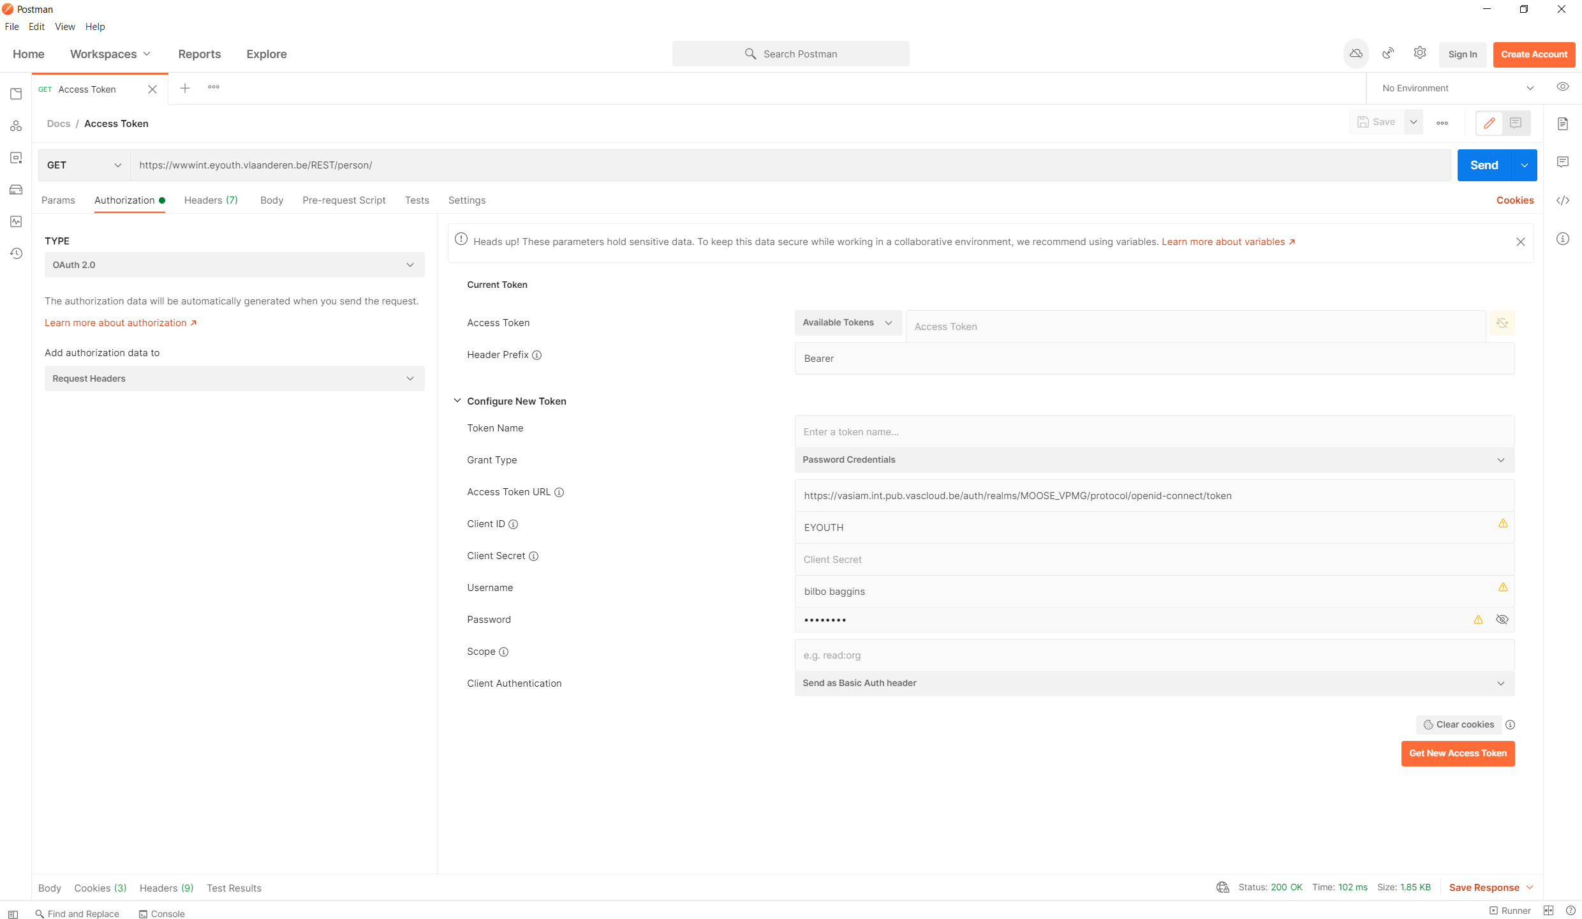
Task: Open the No Environment dropdown
Action: 1458,88
